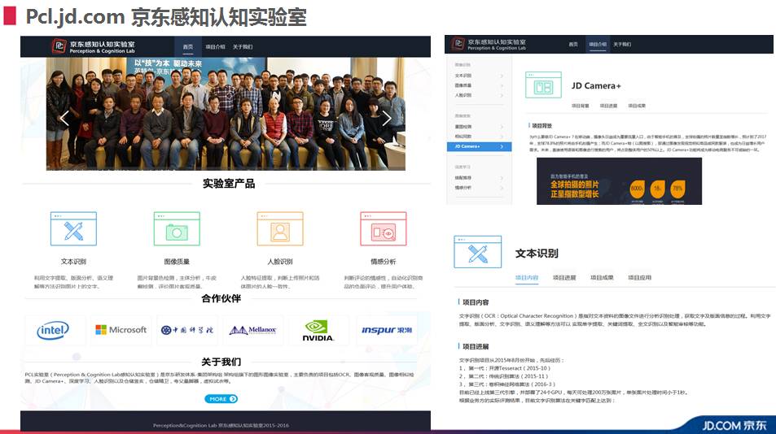Open the 情感分析 red product icon
Viewport: 776px width, 434px height.
pyautogui.click(x=384, y=228)
